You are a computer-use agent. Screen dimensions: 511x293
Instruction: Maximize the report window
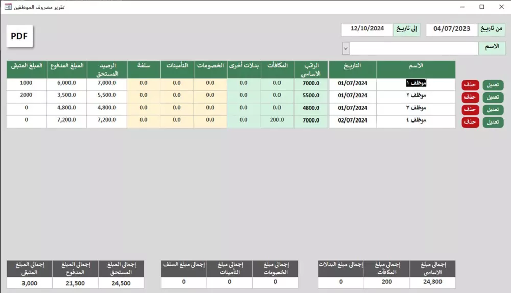coord(482,7)
